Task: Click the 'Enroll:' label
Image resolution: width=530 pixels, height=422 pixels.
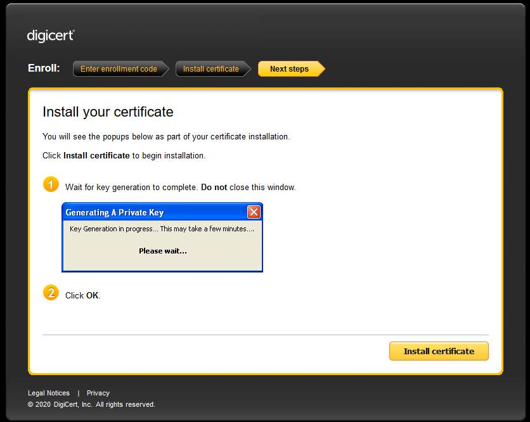Action: (x=44, y=68)
